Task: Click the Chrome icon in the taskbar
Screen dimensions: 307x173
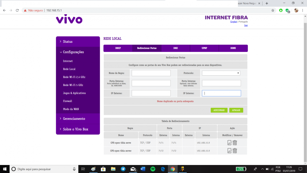Action: coord(173,169)
